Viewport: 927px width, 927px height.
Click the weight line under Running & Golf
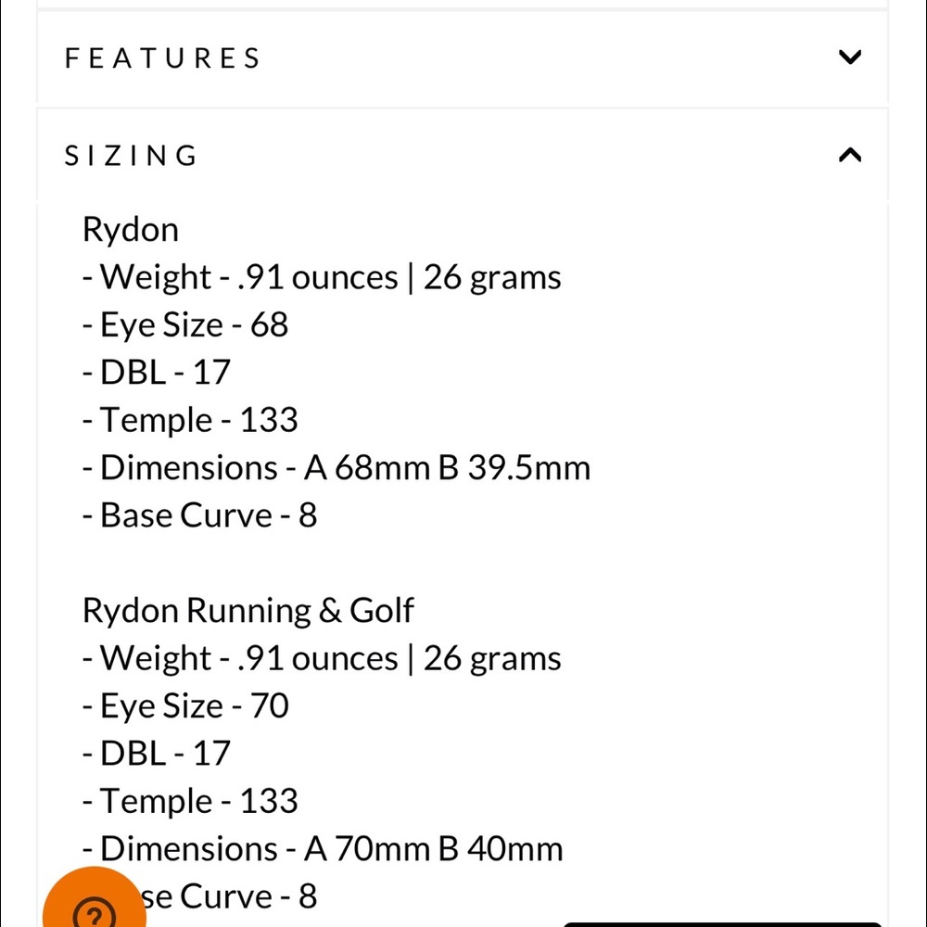click(322, 658)
